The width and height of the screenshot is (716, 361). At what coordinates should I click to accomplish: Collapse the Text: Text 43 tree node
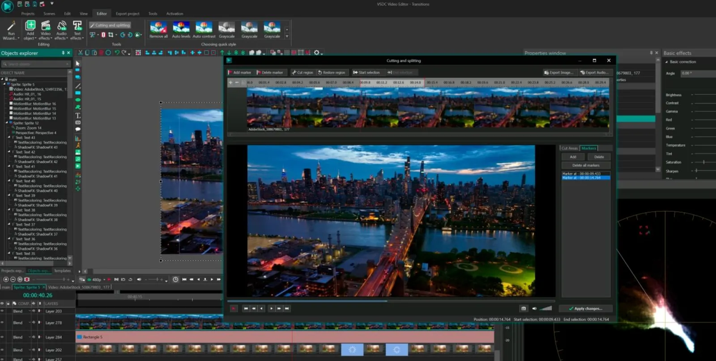9,137
